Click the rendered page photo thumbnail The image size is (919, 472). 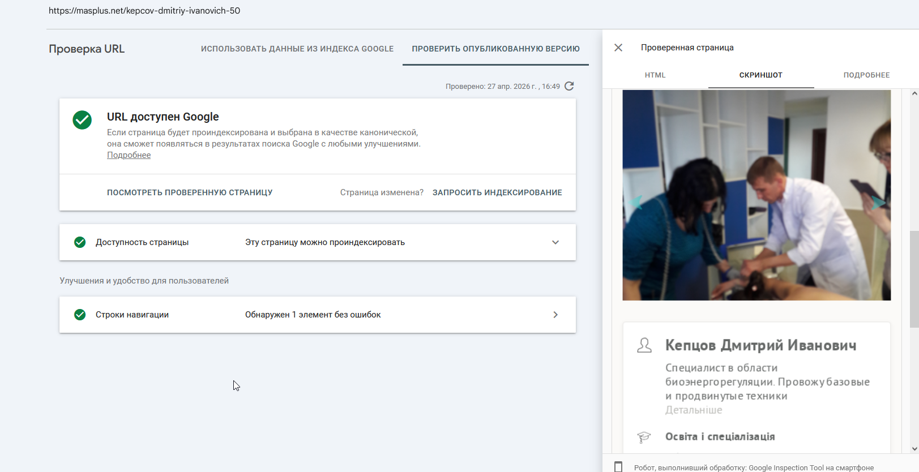tap(756, 195)
